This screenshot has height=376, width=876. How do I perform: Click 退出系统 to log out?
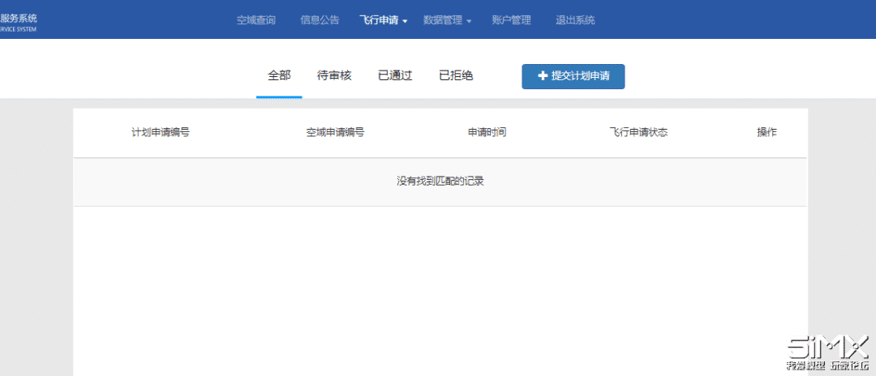[575, 20]
